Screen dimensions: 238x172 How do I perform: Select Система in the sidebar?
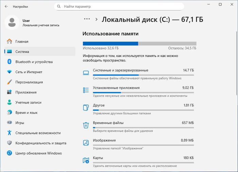pyautogui.click(x=22, y=52)
